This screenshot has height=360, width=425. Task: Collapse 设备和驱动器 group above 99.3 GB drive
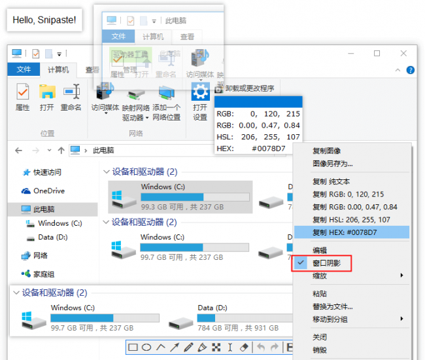point(106,171)
